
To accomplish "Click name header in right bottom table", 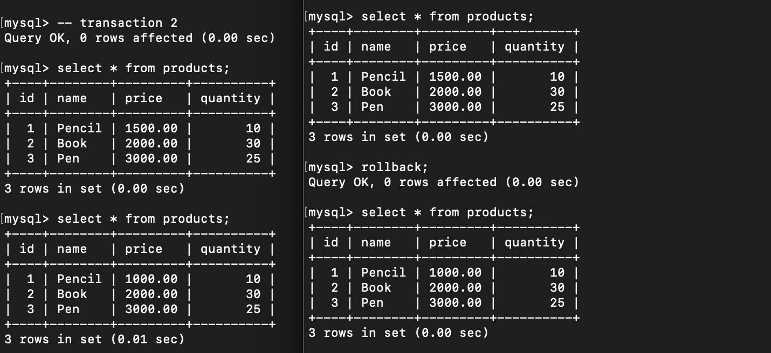I will point(376,243).
